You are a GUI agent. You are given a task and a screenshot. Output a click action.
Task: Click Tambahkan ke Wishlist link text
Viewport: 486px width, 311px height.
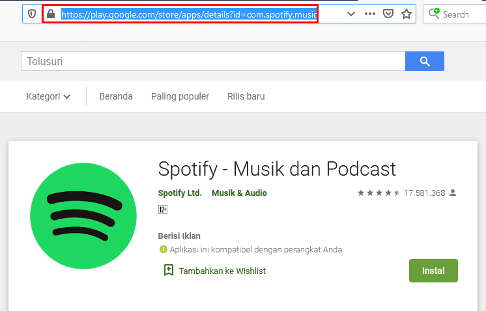point(222,271)
